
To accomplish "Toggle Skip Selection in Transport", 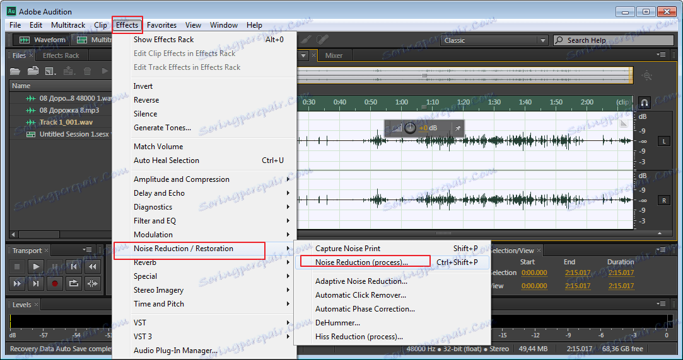I will click(x=93, y=283).
